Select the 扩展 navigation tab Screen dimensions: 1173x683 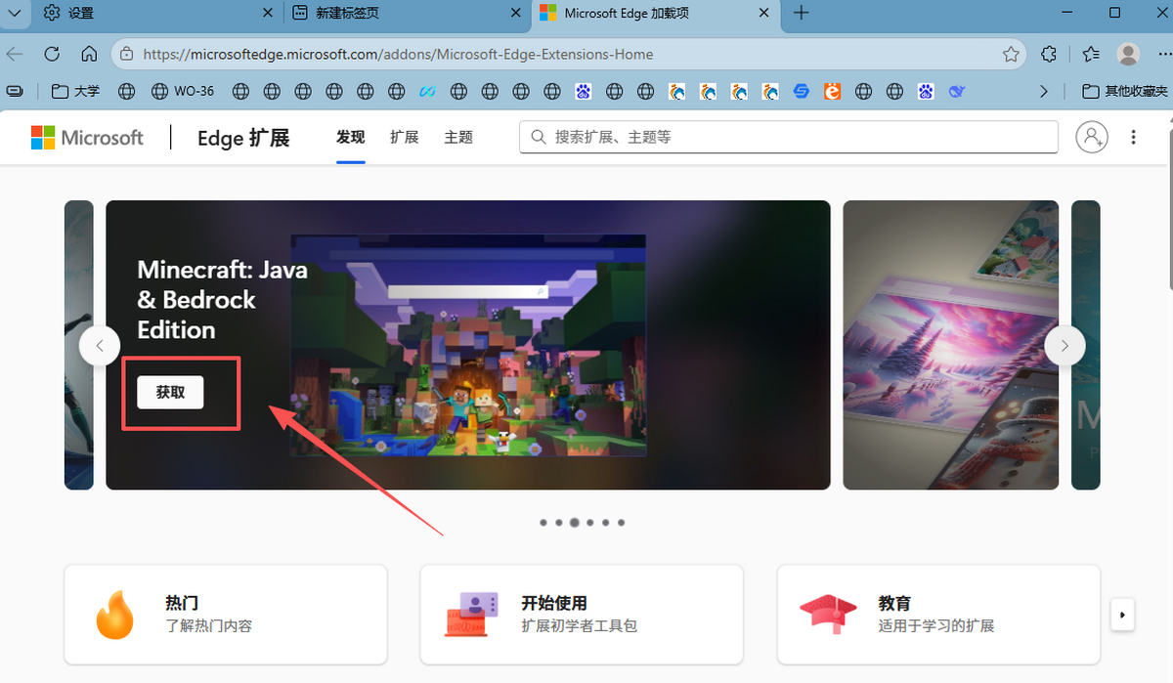404,137
